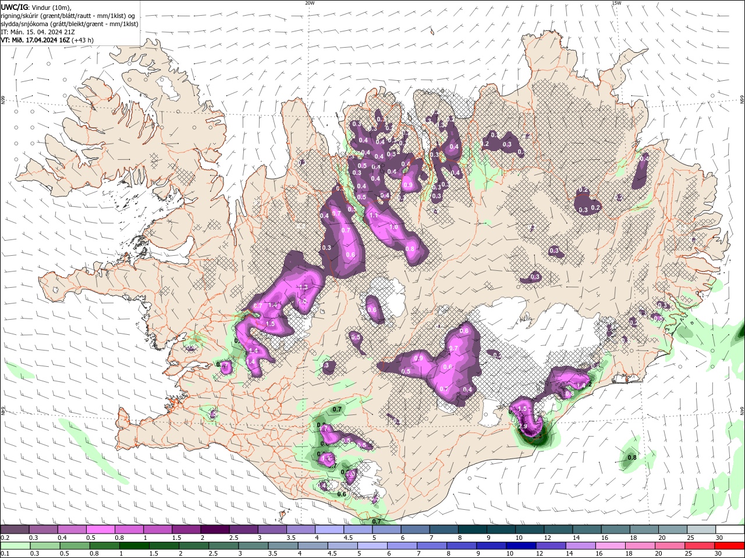745x558 pixels.
Task: Select the bright pink snow swatch labeled 0.5
Action: (100, 530)
